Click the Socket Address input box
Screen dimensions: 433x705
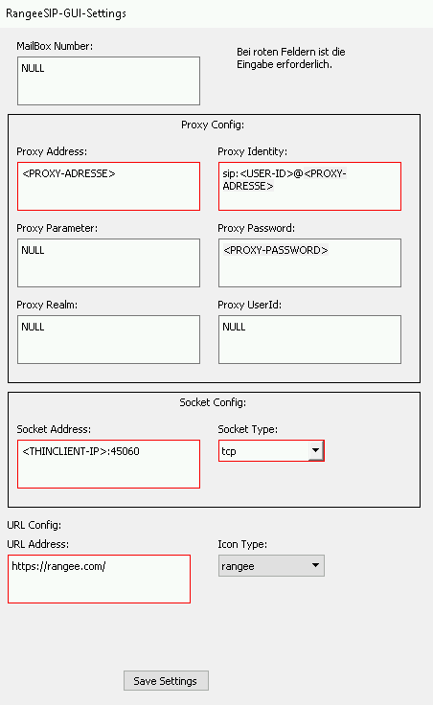pyautogui.click(x=108, y=464)
